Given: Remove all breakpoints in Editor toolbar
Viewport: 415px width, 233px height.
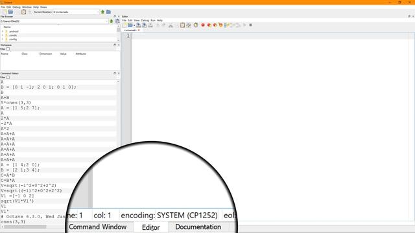Looking at the screenshot, I should click(x=220, y=25).
